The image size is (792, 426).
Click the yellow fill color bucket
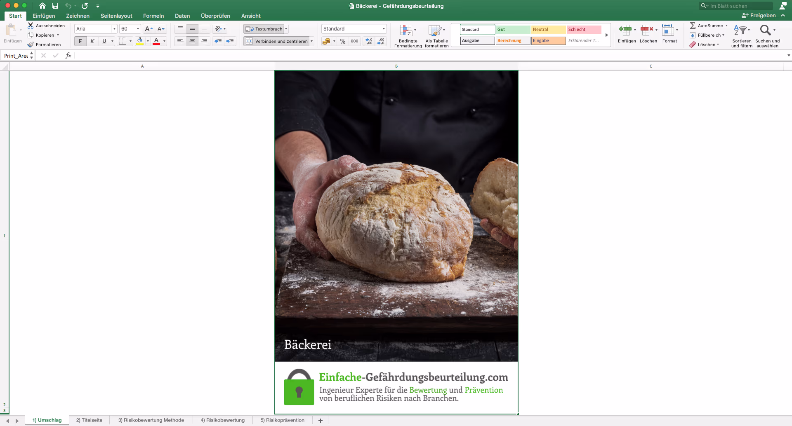click(140, 41)
